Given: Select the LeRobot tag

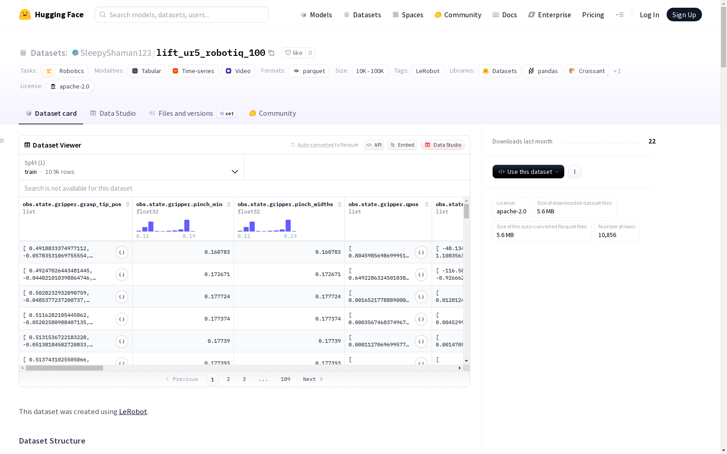Looking at the screenshot, I should pyautogui.click(x=428, y=71).
